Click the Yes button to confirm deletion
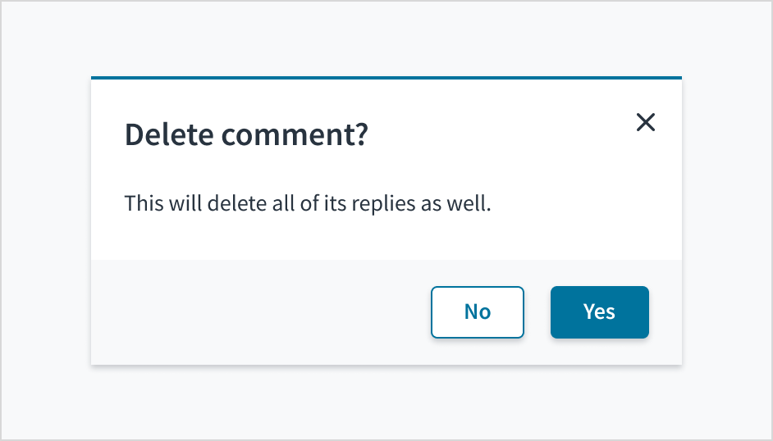The height and width of the screenshot is (441, 773). pos(599,312)
